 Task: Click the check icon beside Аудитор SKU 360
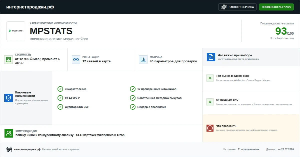coord(60,107)
